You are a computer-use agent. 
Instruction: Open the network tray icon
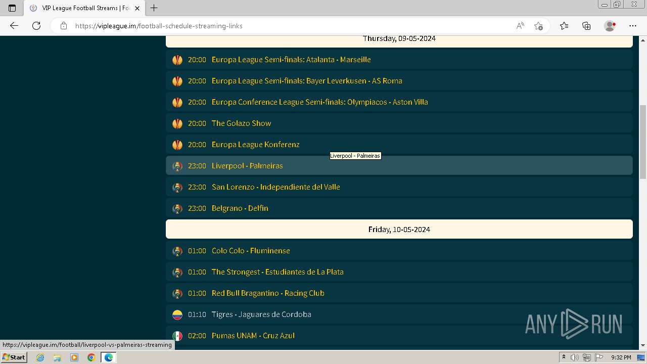click(x=586, y=357)
